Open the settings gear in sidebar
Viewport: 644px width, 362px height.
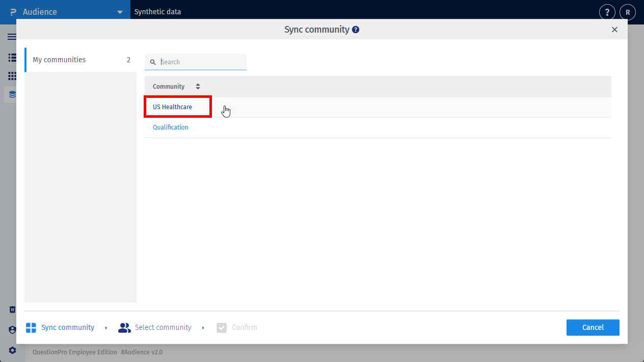pyautogui.click(x=12, y=350)
